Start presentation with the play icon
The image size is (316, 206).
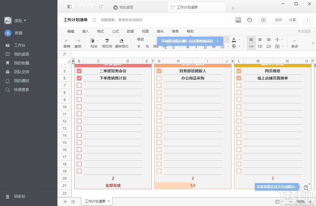coord(263,20)
